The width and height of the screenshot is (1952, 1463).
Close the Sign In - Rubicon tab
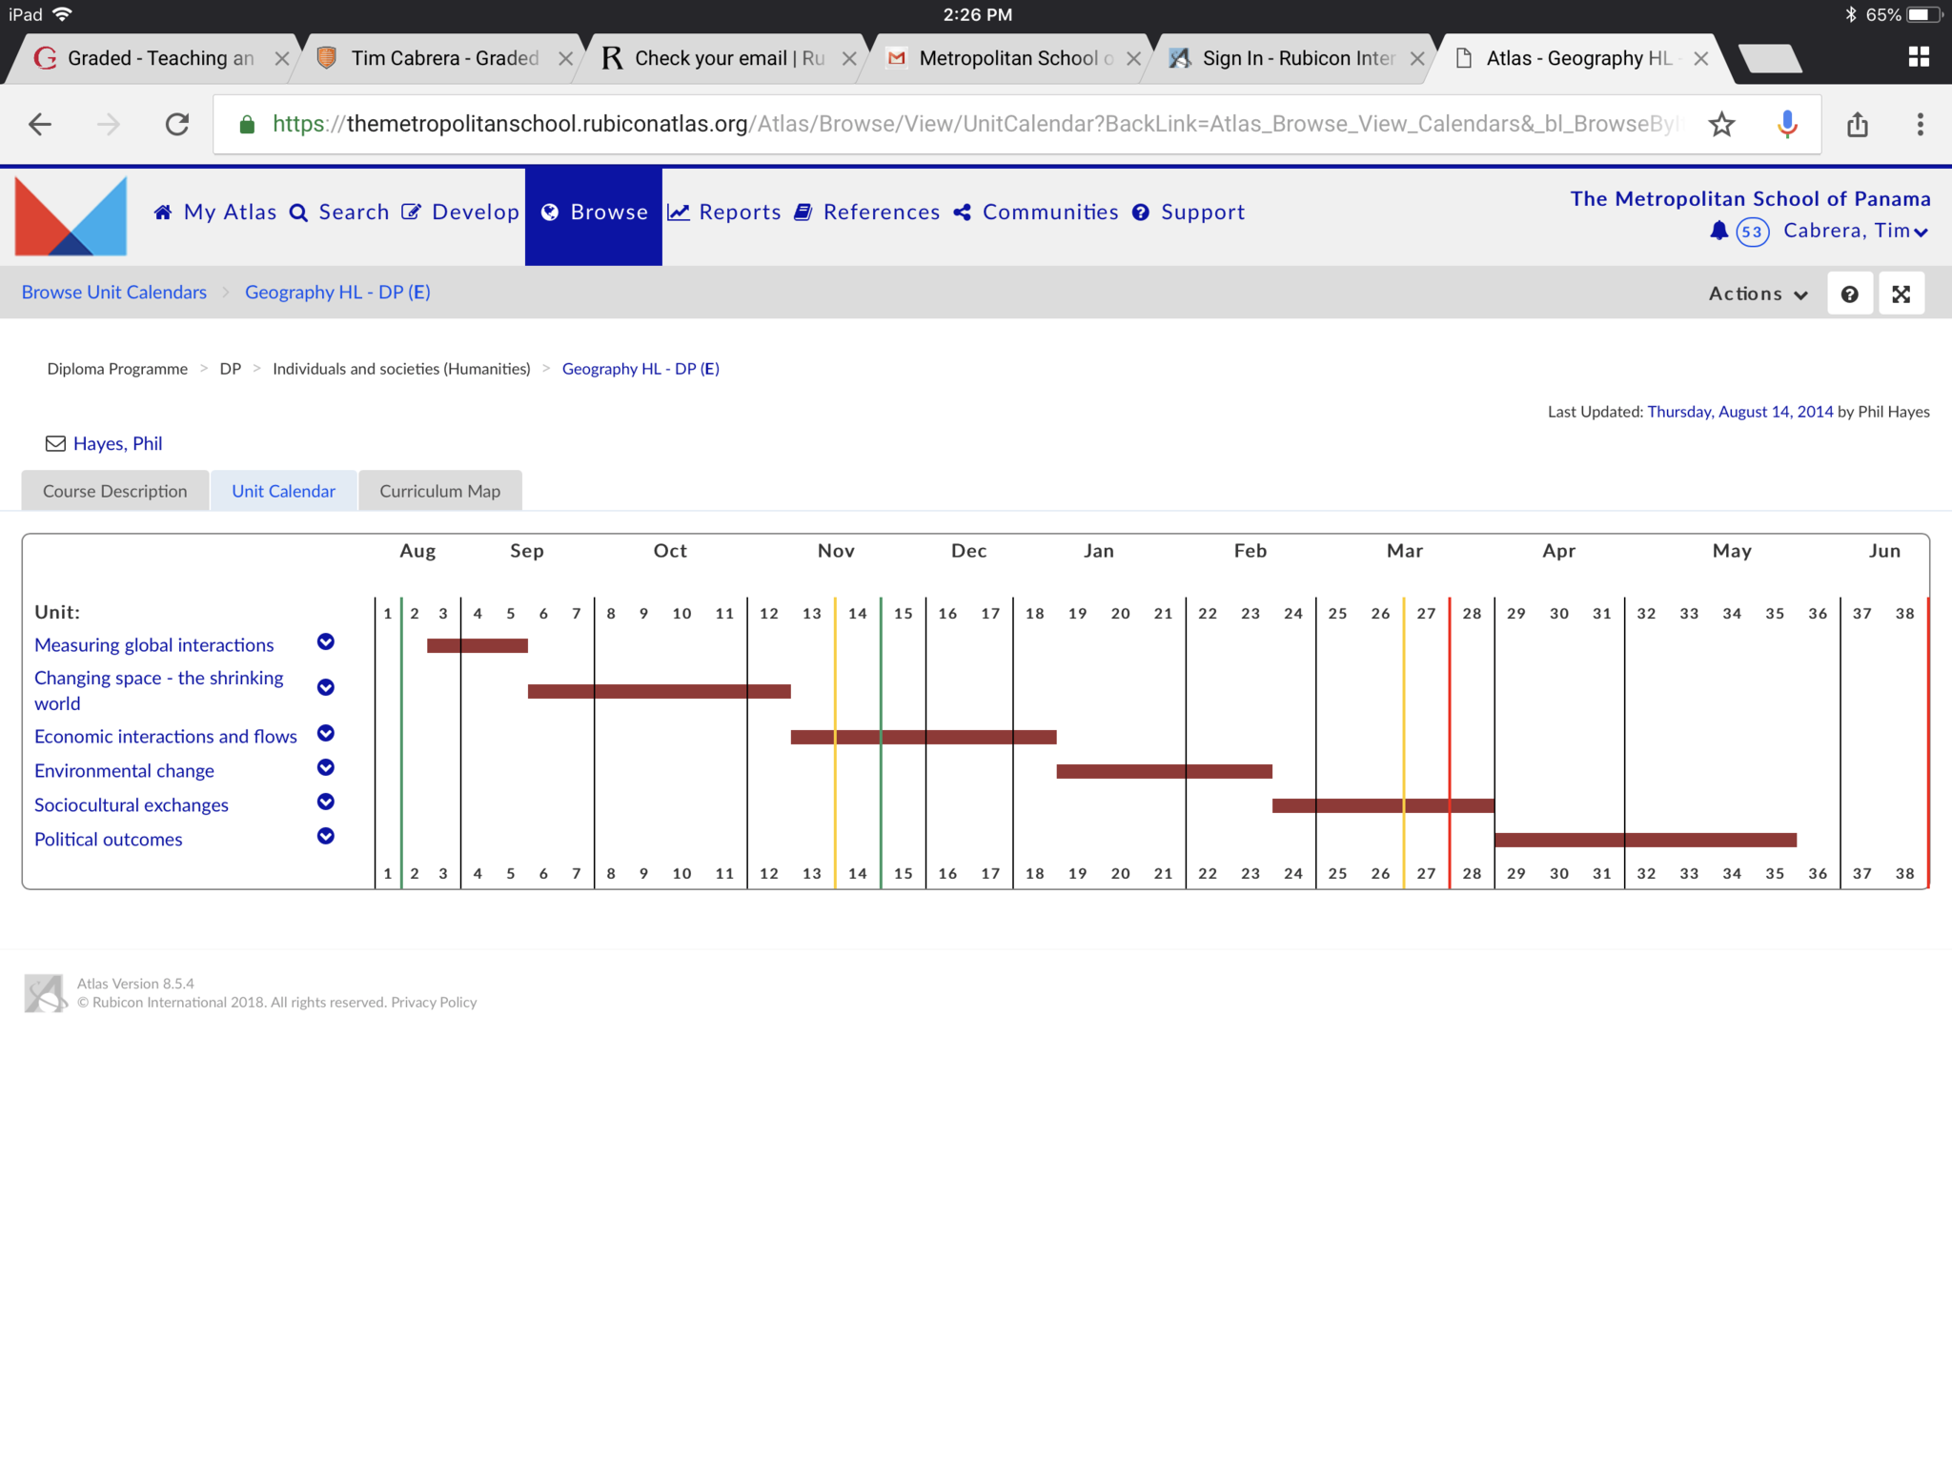pyautogui.click(x=1417, y=58)
